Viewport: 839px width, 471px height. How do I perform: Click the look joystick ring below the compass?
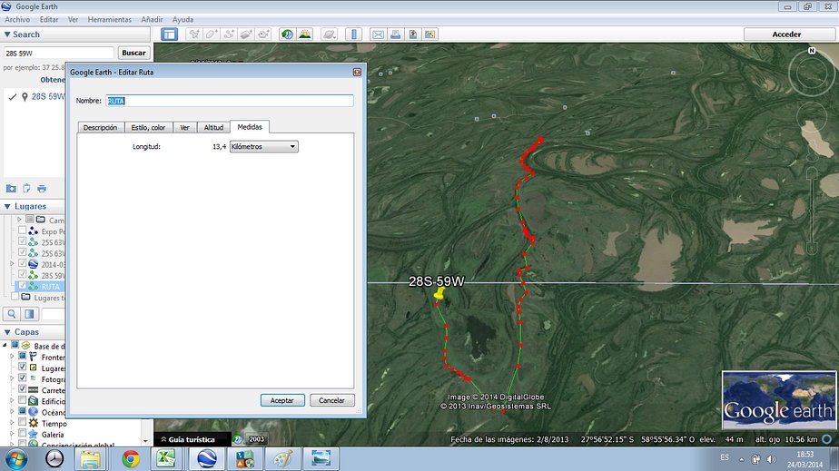[x=812, y=118]
